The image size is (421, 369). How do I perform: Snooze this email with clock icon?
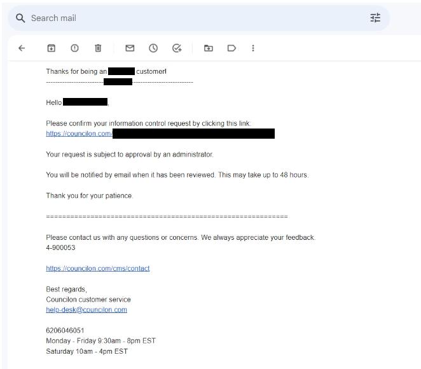pyautogui.click(x=153, y=48)
